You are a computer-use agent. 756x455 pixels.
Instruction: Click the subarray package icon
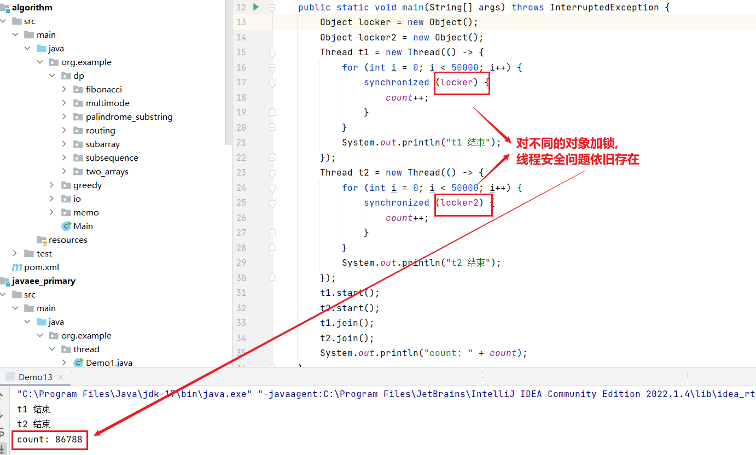(x=79, y=144)
